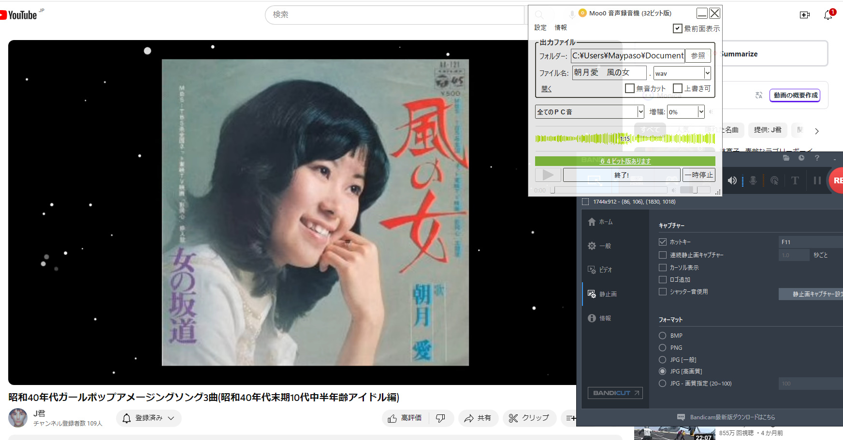
Task: Click Bandicam最新版ダウンロードはこちら link
Action: (x=732, y=417)
